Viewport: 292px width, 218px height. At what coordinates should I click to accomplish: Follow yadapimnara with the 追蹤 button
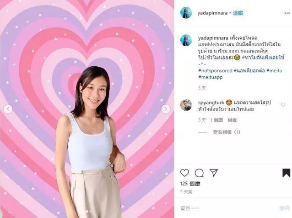tap(238, 13)
